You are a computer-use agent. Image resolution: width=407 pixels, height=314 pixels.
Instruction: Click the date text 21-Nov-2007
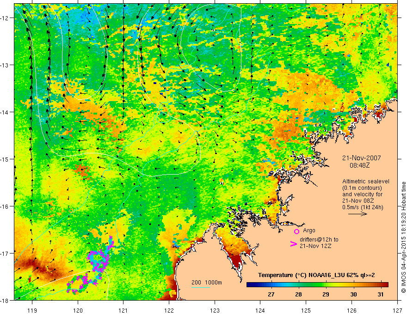click(x=361, y=158)
